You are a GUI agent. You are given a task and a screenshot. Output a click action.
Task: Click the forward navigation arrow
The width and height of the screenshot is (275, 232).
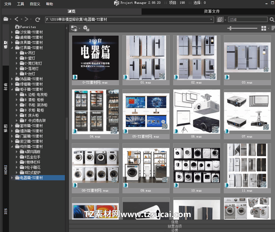[x=26, y=19]
